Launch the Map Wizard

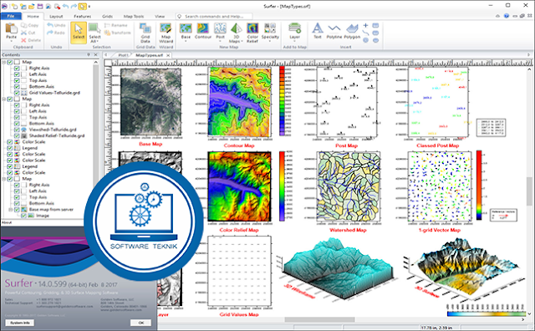coord(166,33)
